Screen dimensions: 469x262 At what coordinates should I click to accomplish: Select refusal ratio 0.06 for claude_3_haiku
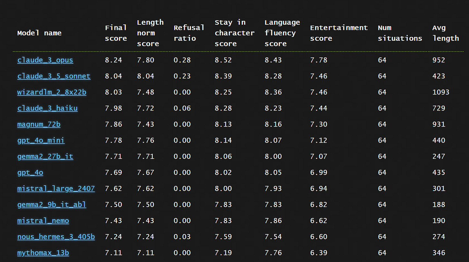click(182, 108)
